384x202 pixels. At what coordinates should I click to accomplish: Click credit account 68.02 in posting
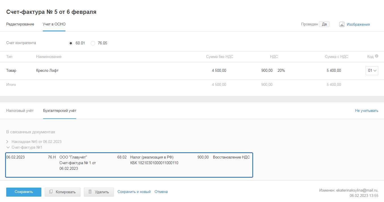[x=122, y=157]
